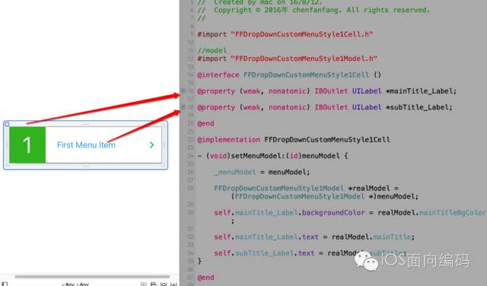
Task: Click outlet connection circle beside mainTitle_Label
Action: click(183, 91)
